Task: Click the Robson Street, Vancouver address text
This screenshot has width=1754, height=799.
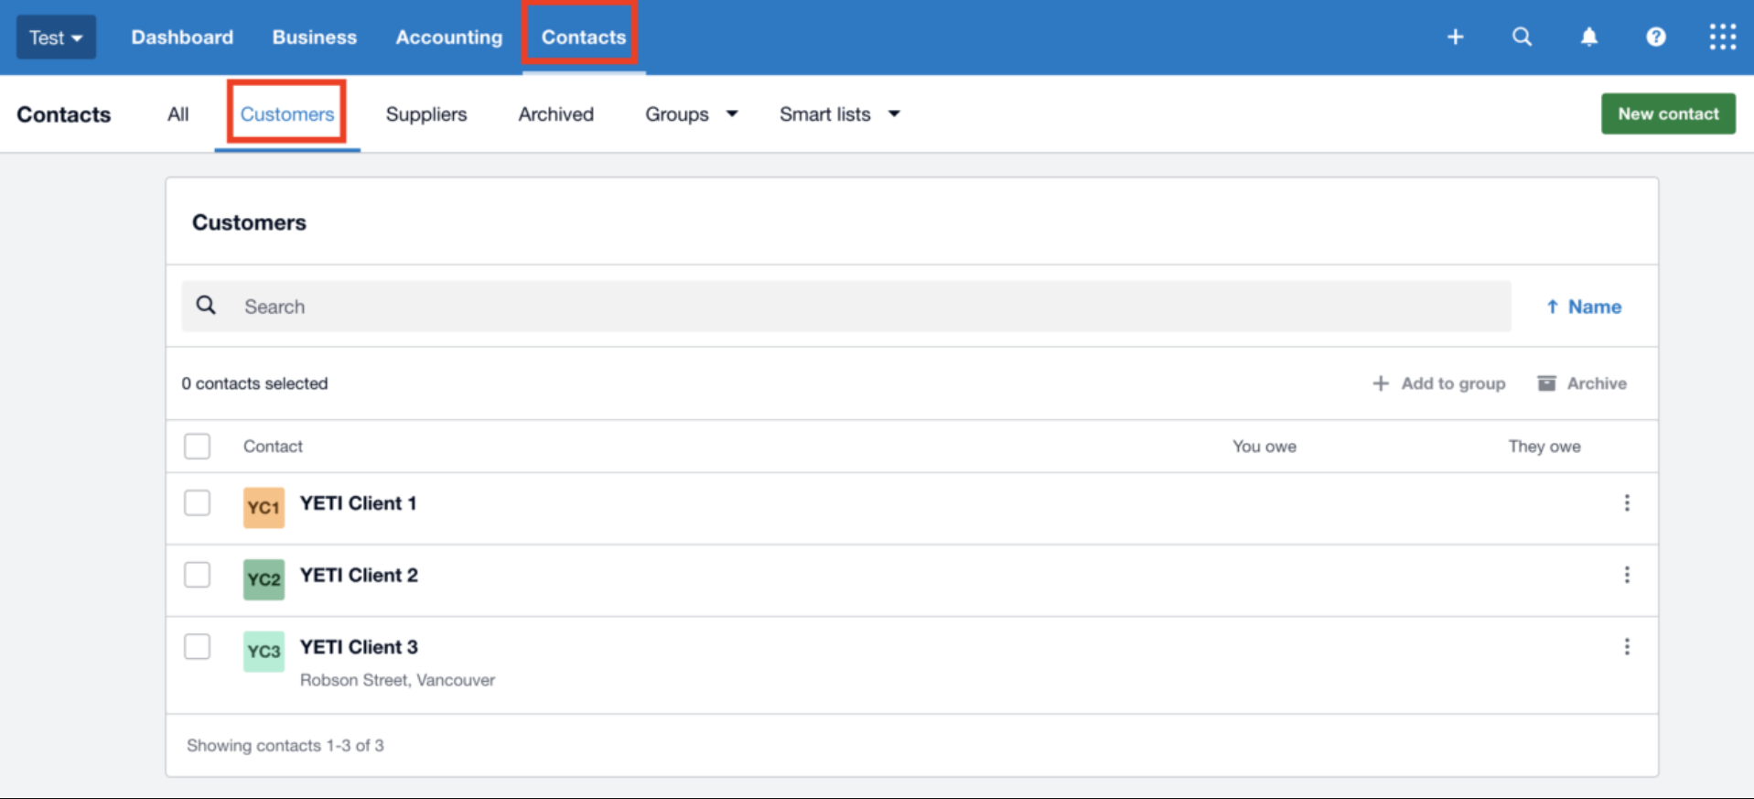Action: (x=397, y=680)
